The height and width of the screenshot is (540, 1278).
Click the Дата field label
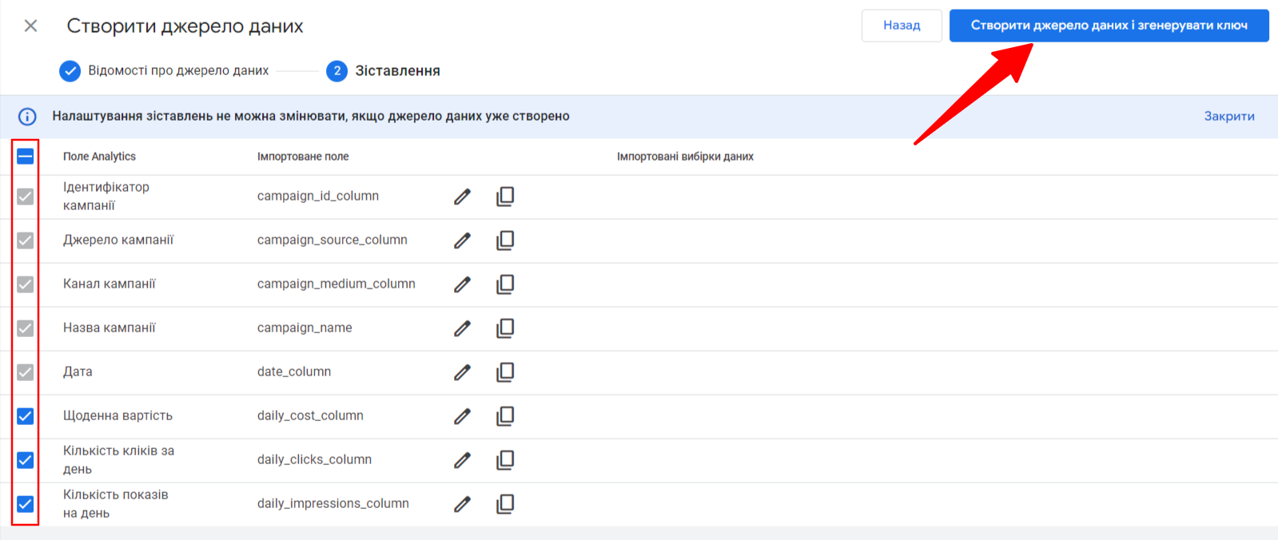(78, 372)
